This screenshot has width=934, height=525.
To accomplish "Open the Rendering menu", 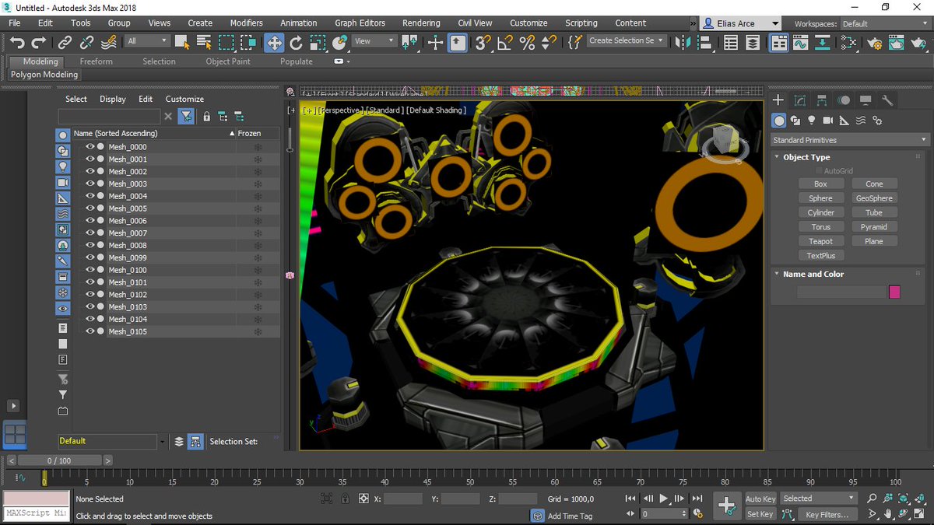I will [421, 23].
